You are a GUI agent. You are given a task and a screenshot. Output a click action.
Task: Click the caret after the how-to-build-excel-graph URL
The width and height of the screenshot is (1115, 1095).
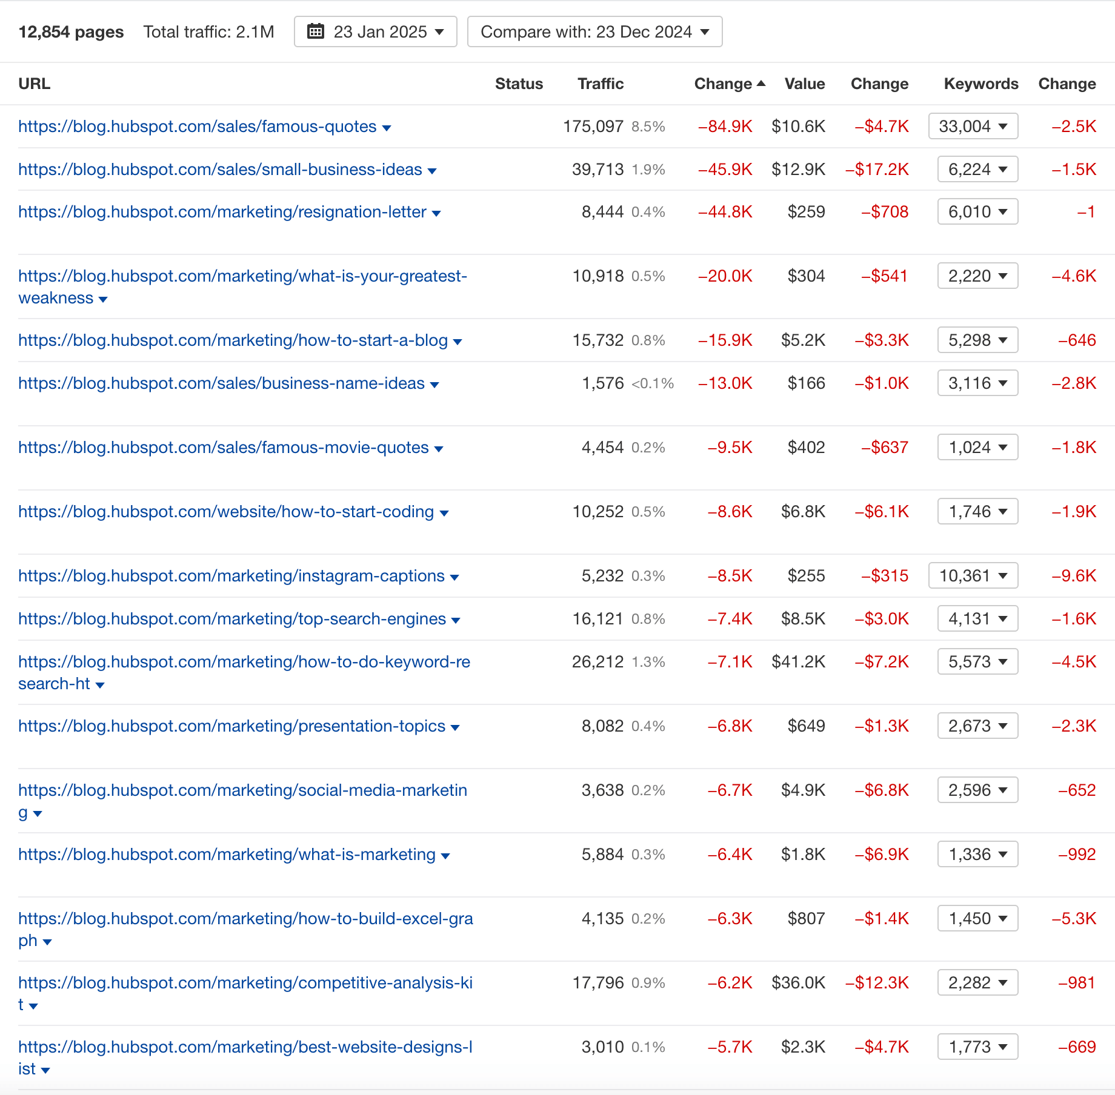[x=47, y=942]
